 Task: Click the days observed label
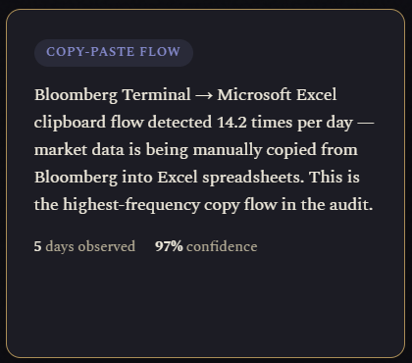90,246
